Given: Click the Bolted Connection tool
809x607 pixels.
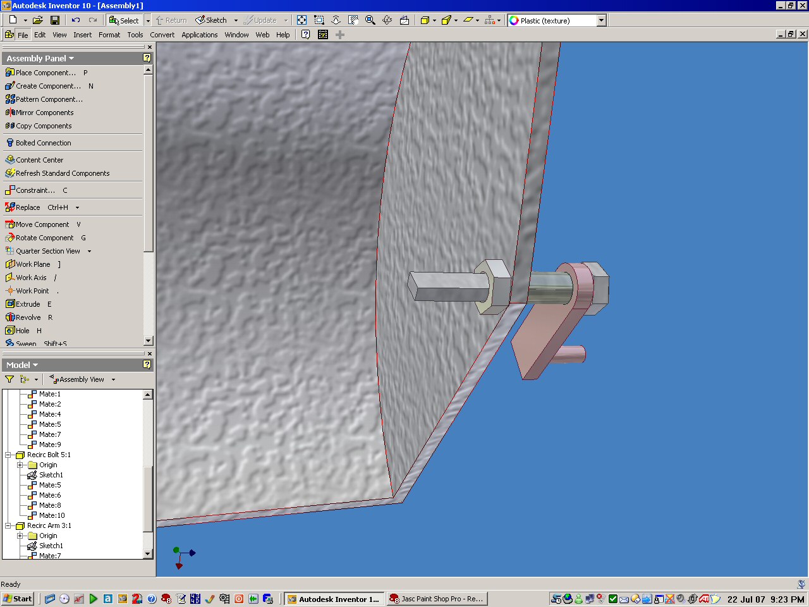Looking at the screenshot, I should point(43,143).
